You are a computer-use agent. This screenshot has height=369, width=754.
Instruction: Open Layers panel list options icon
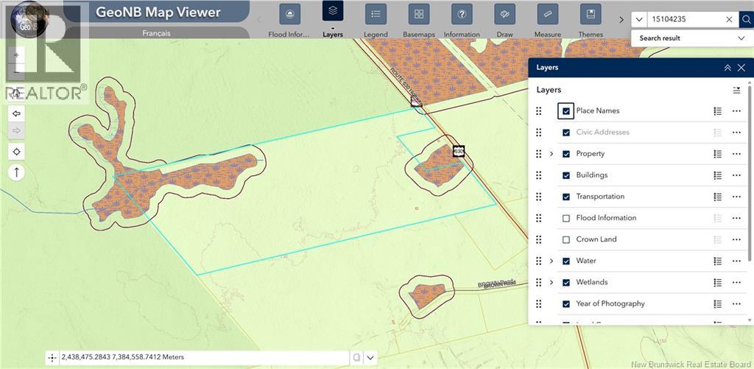[x=736, y=90]
